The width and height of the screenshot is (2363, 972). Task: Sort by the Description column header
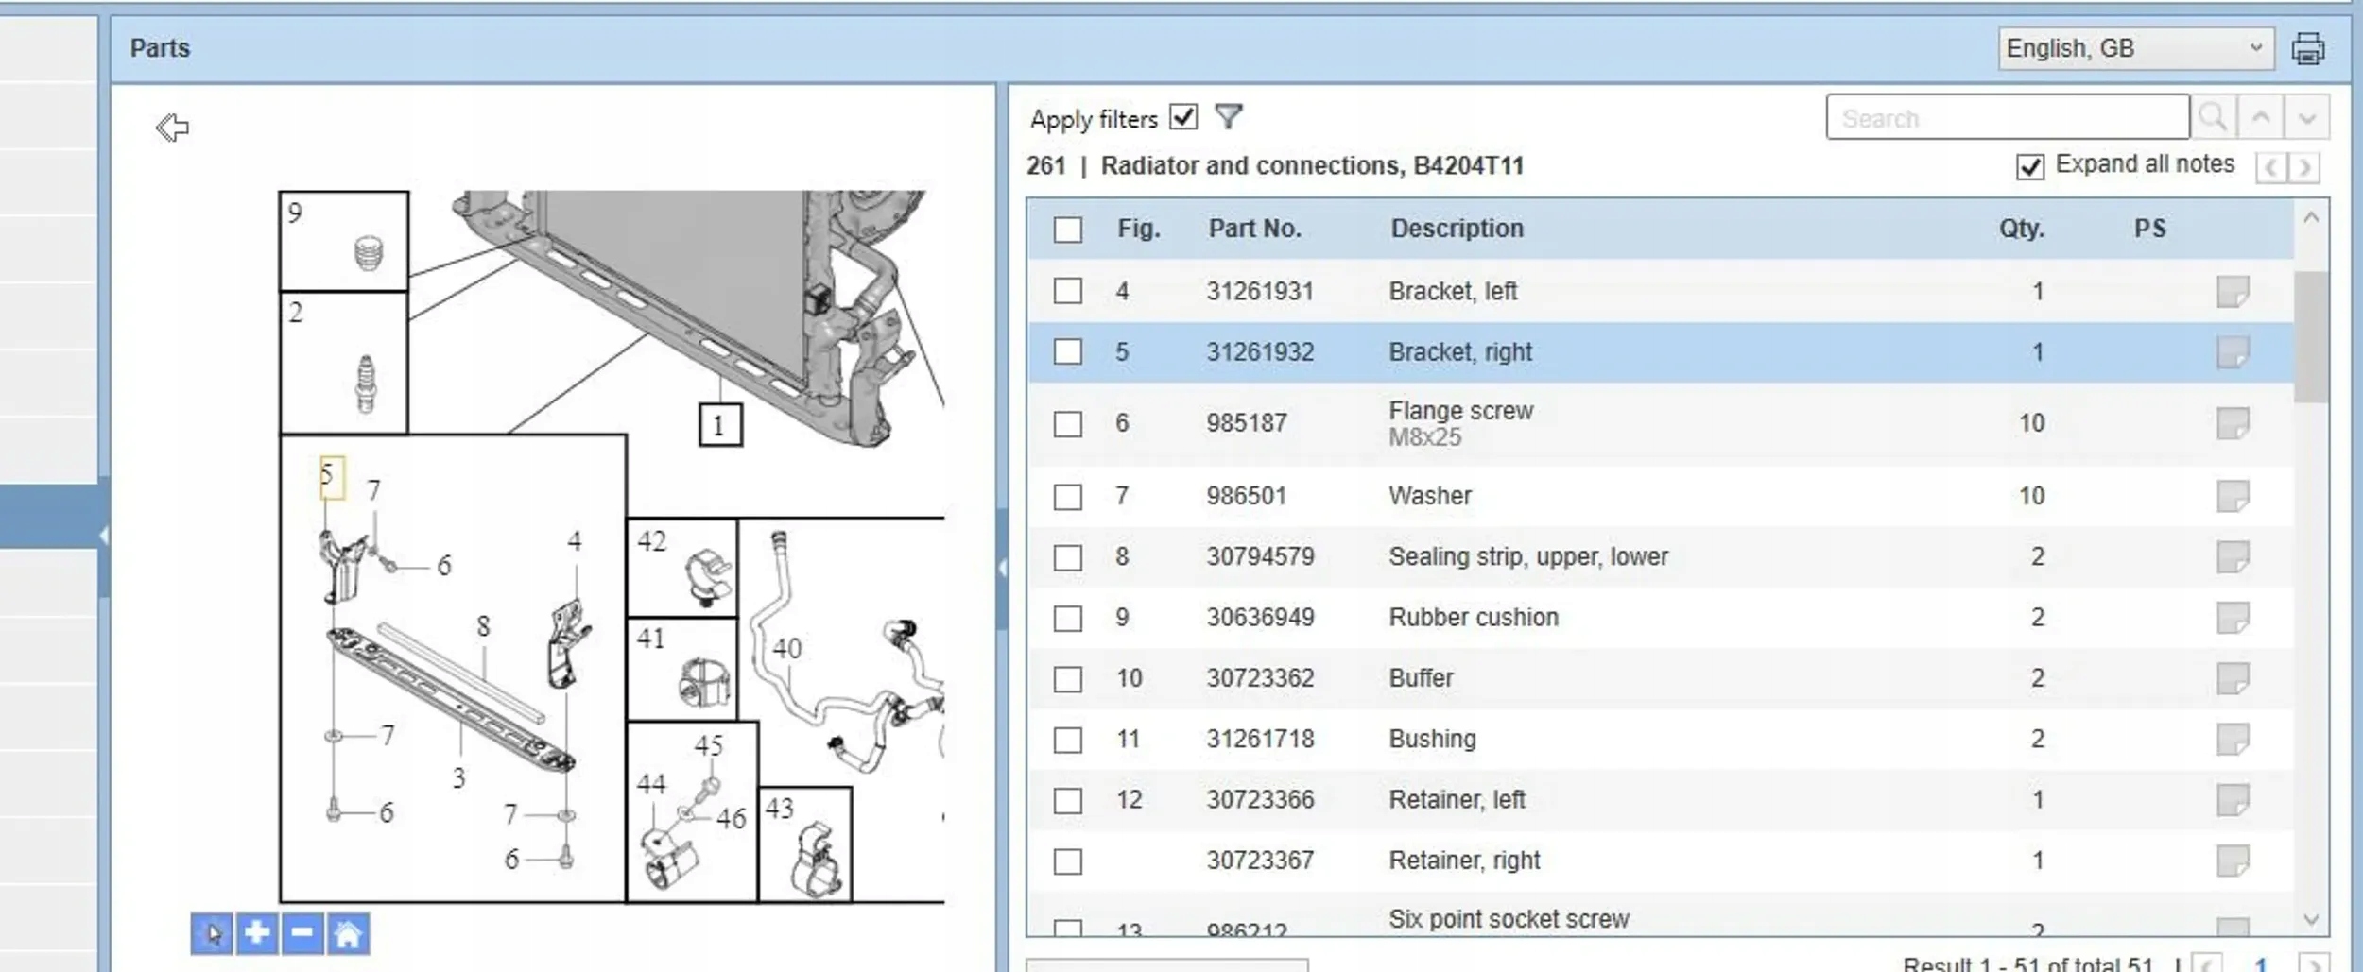point(1457,229)
